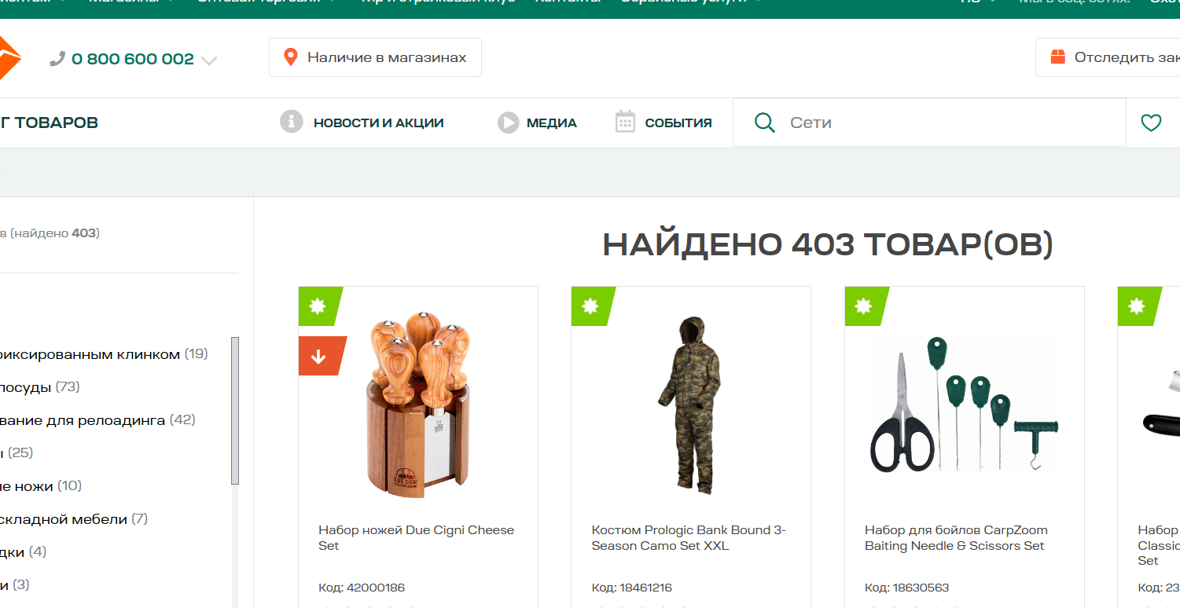Filter by category ending "дки (4)"
Screen dimensions: 1180x608
click(x=24, y=552)
